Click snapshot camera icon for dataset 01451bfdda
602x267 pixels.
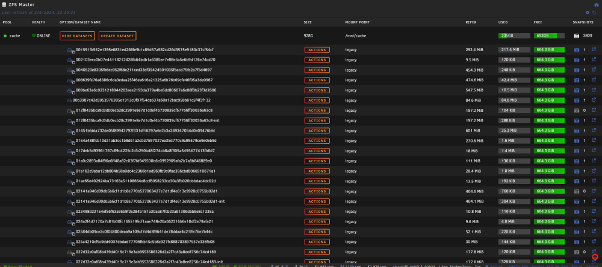coord(576,130)
